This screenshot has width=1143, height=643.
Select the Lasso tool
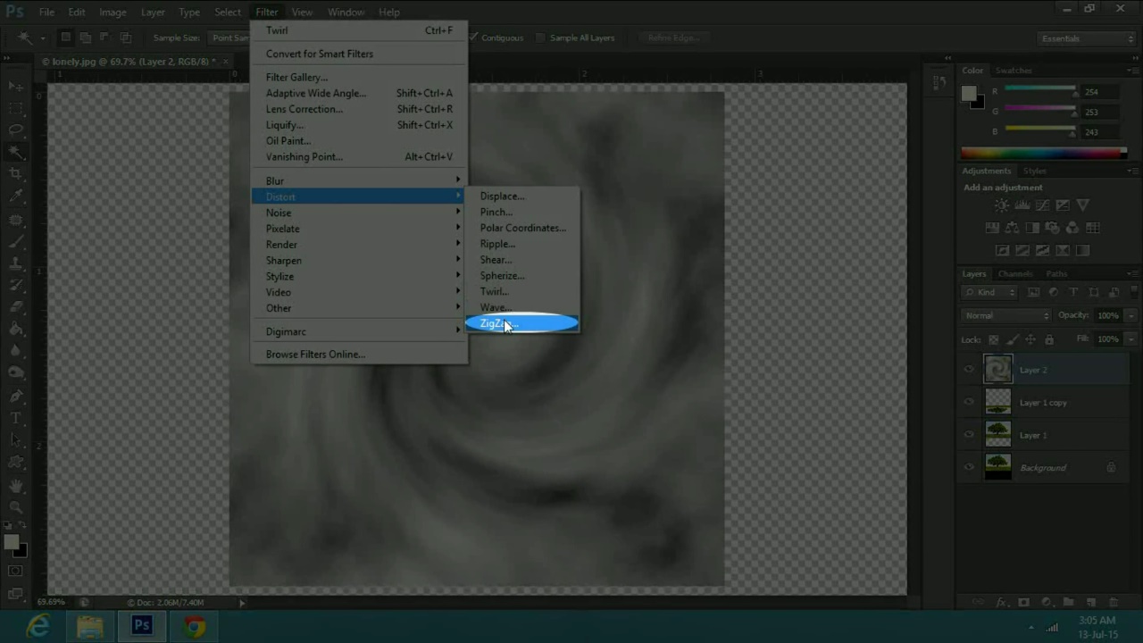point(16,130)
